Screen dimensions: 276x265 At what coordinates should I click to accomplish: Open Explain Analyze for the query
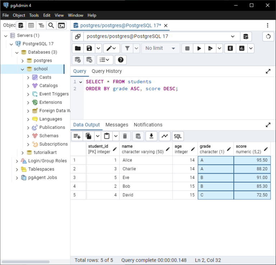(242, 48)
